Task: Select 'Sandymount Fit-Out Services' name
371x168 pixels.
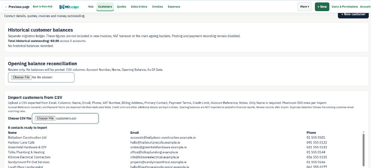Action: tap(29, 162)
